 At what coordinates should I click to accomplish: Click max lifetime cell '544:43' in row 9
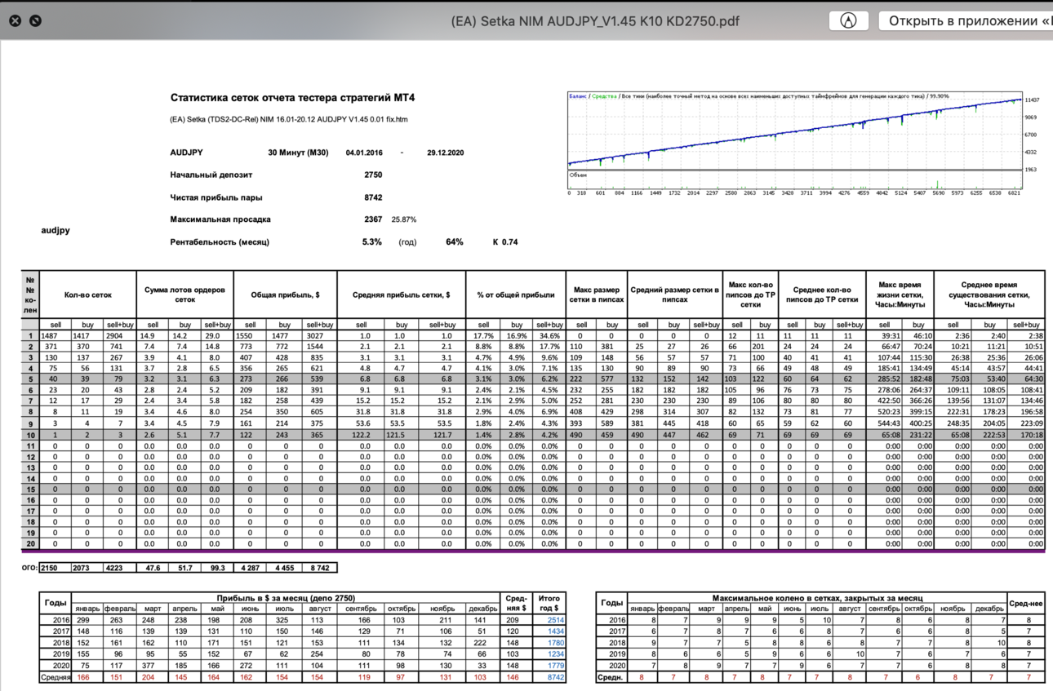[883, 424]
